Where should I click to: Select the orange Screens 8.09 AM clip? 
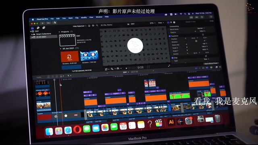tap(70, 56)
